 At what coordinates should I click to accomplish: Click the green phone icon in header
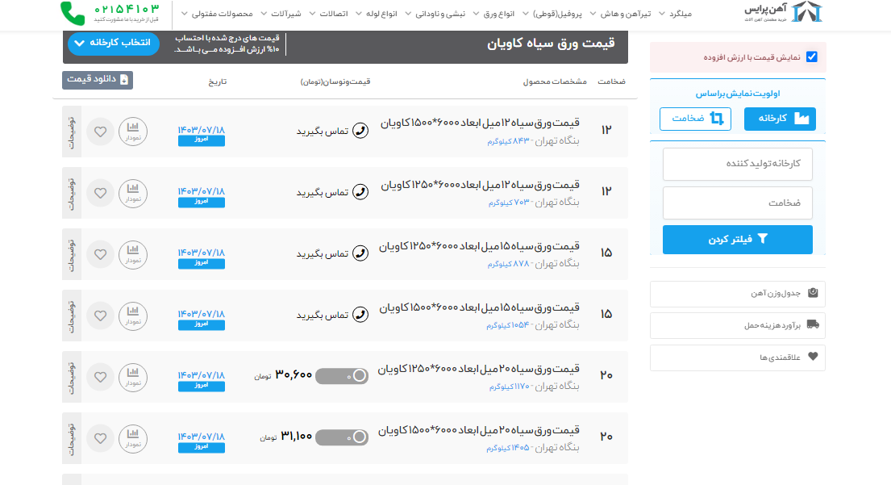tap(73, 13)
